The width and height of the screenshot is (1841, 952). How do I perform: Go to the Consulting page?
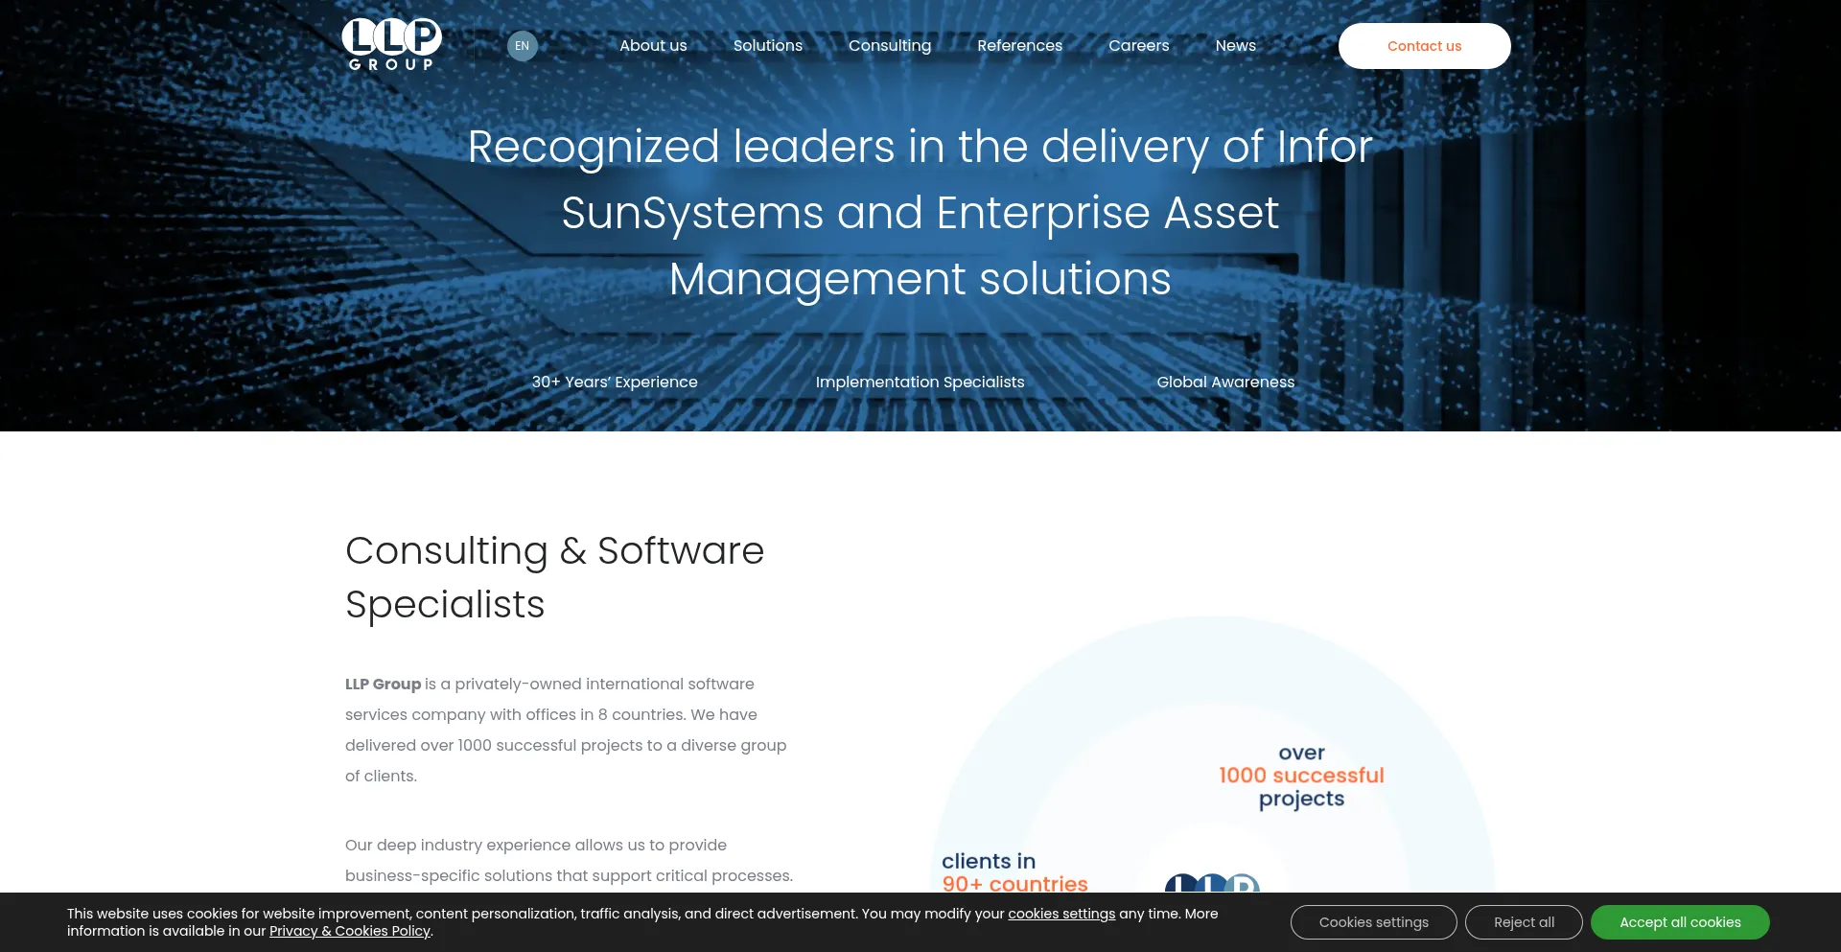click(889, 46)
